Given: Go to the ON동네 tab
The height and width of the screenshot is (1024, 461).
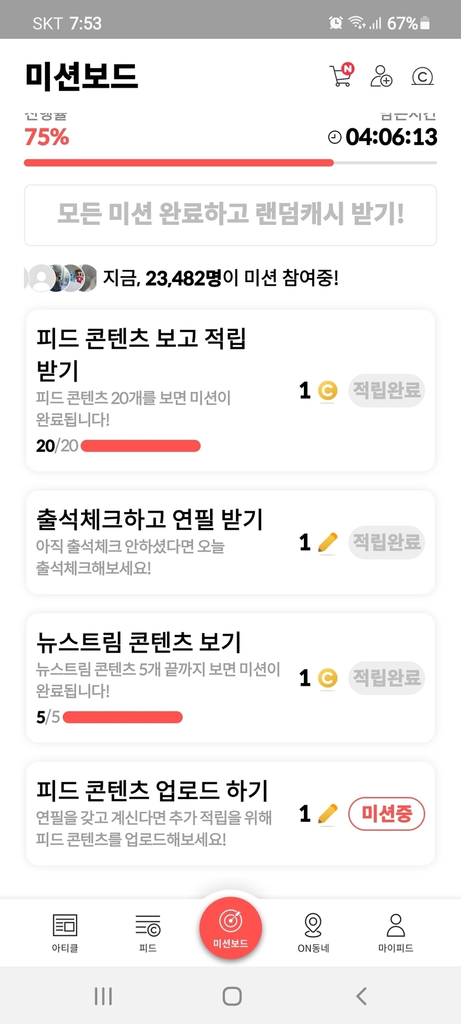Looking at the screenshot, I should click(x=313, y=933).
